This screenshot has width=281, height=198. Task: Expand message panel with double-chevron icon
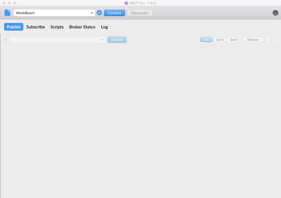(5, 40)
